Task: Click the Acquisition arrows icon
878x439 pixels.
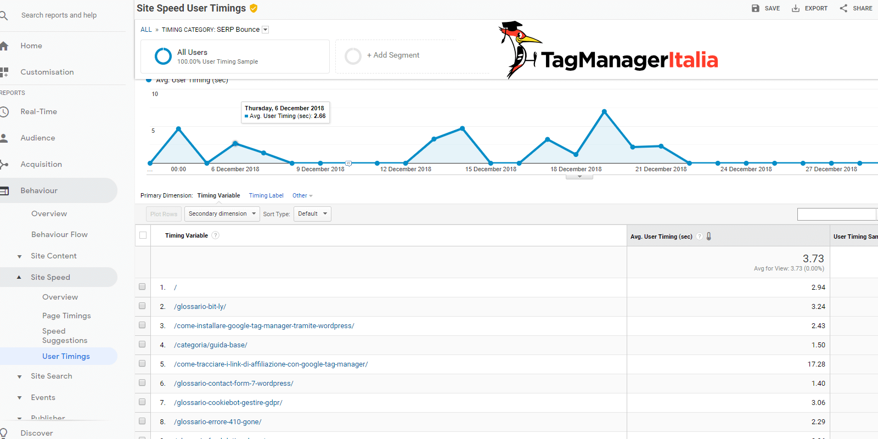Action: [4, 165]
